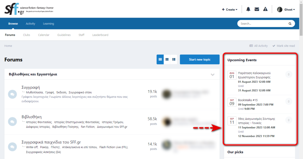
Task: Collapse the Βιβλιοθήκες και Εργαστήρια category
Action: click(212, 75)
